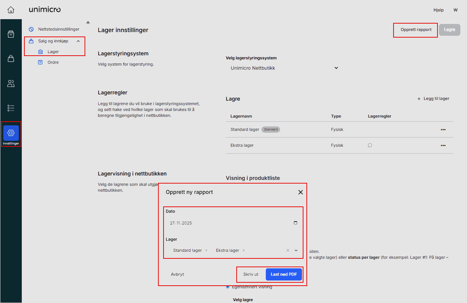
Task: Download the report as PDF
Action: (284, 274)
